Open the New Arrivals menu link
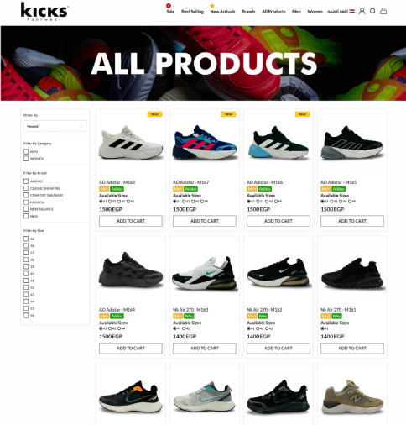406x425 pixels. coord(222,12)
